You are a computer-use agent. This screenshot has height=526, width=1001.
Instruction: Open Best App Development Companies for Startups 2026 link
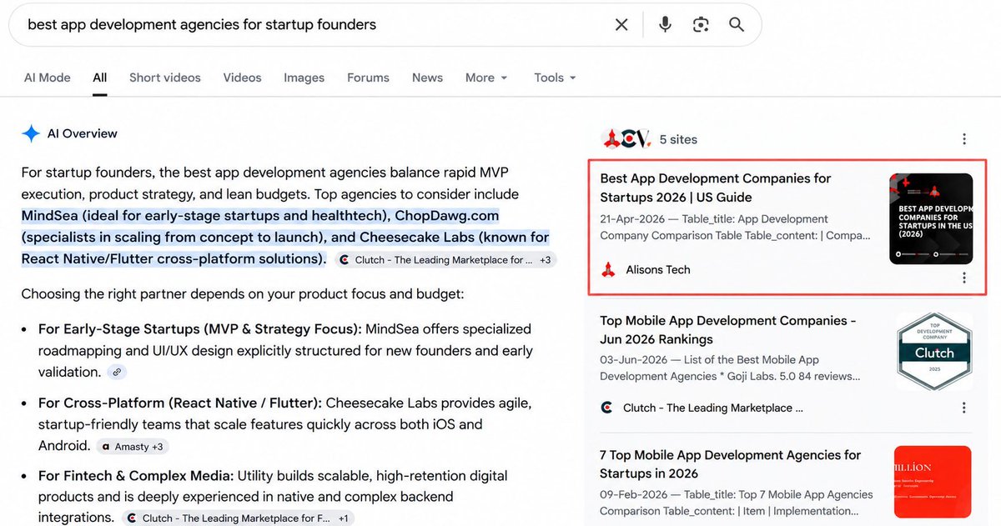[716, 188]
